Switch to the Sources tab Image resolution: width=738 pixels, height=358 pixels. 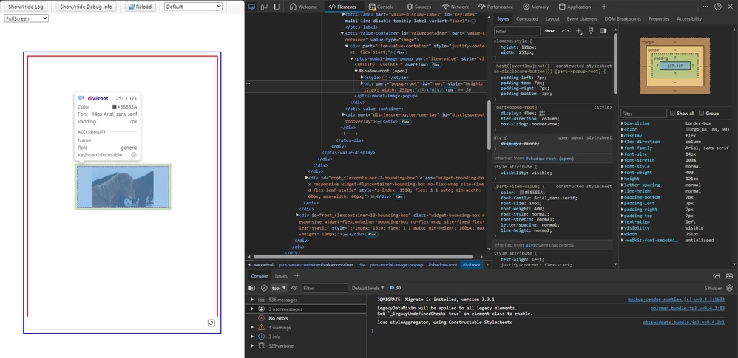coord(419,7)
